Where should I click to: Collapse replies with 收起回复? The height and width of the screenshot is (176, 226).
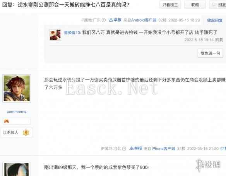(215, 20)
